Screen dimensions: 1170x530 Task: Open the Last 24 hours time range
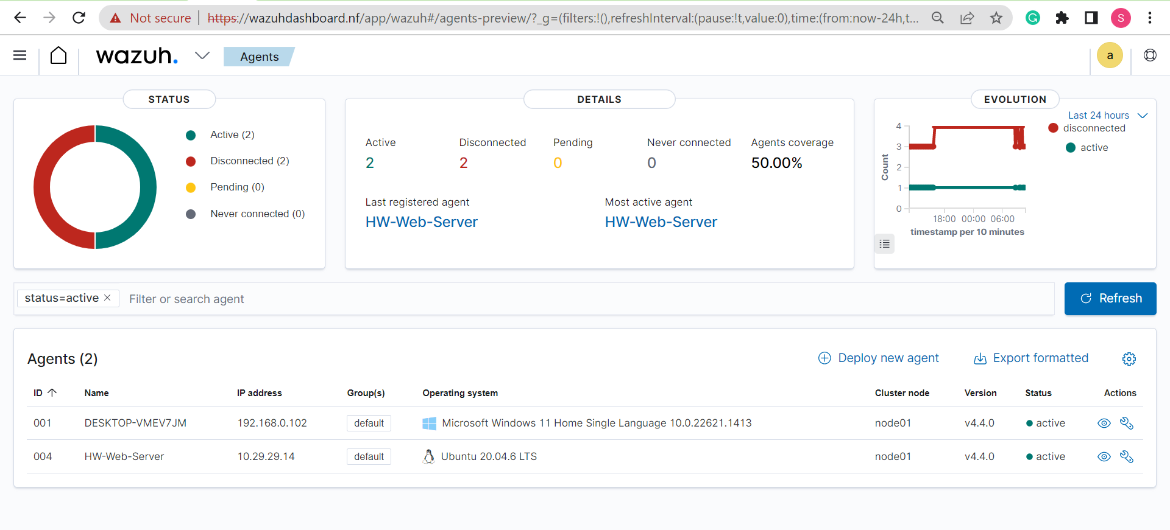(x=1108, y=115)
